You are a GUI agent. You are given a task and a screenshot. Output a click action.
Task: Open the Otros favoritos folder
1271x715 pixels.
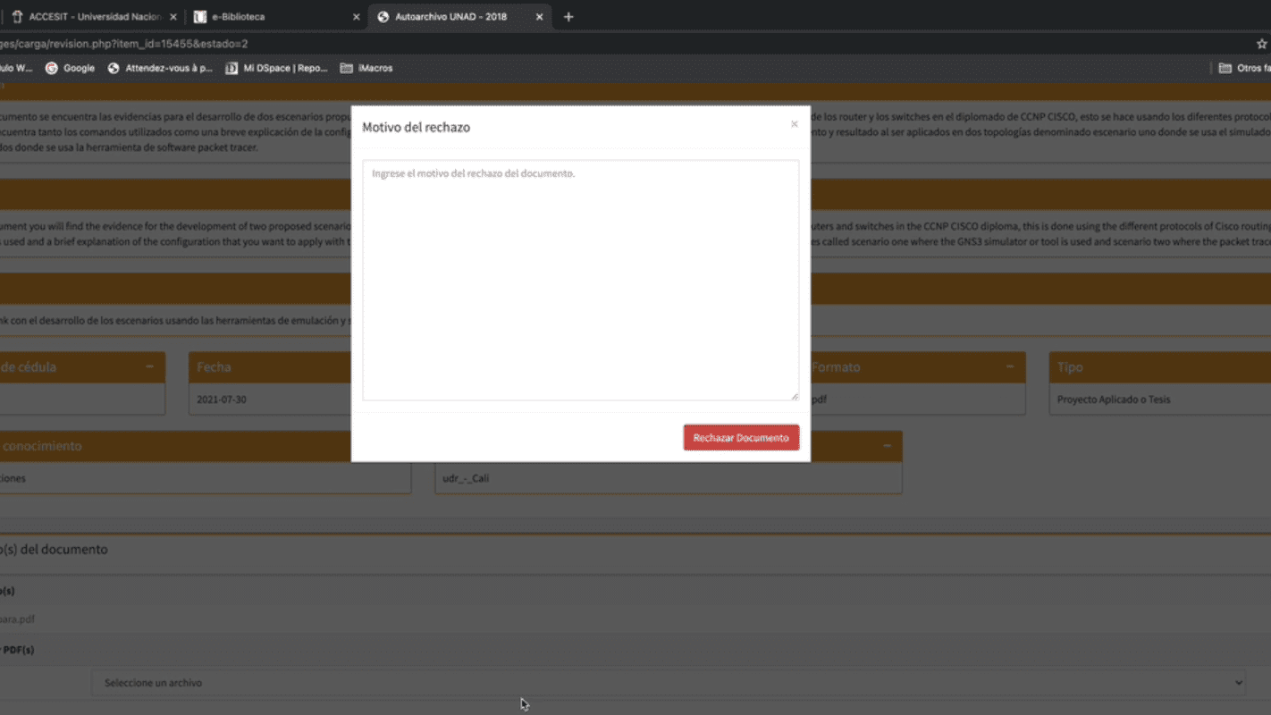pos(1244,68)
